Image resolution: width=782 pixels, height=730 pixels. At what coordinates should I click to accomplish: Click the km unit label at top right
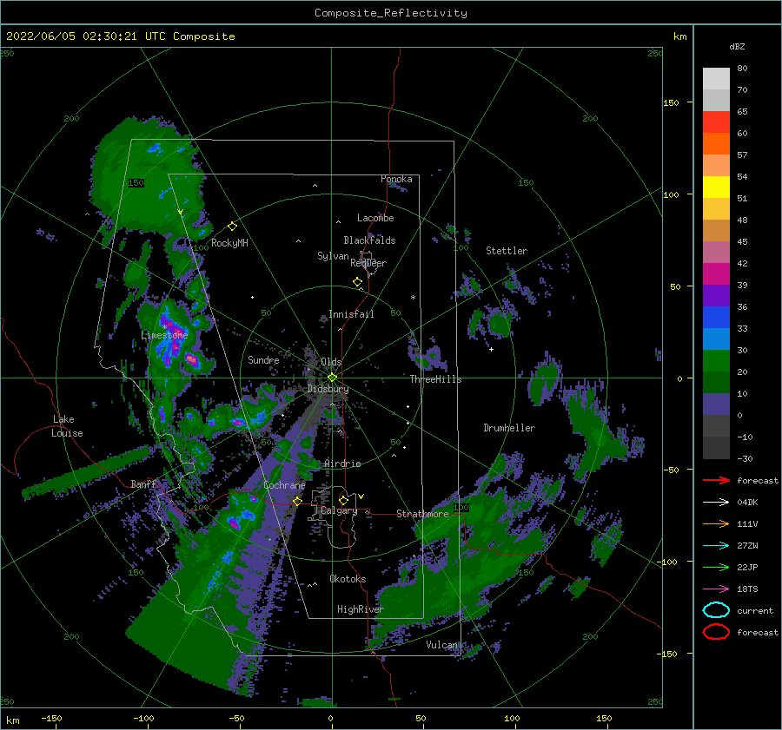click(x=679, y=36)
